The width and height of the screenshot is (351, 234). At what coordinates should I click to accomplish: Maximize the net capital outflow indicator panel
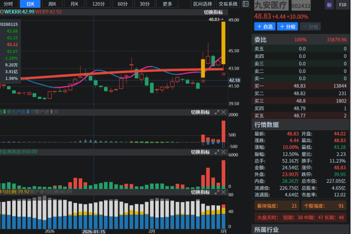click(217, 151)
